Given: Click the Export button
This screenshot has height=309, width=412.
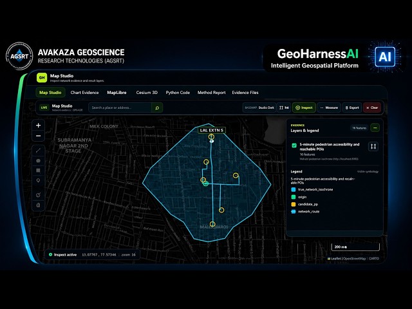Looking at the screenshot, I should (352, 108).
